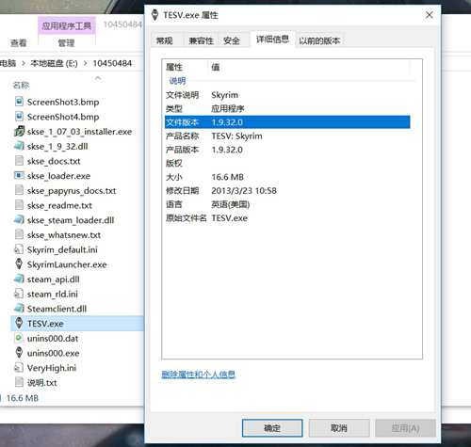Click the steam_api.dll file icon
The height and width of the screenshot is (447, 471).
click(19, 279)
